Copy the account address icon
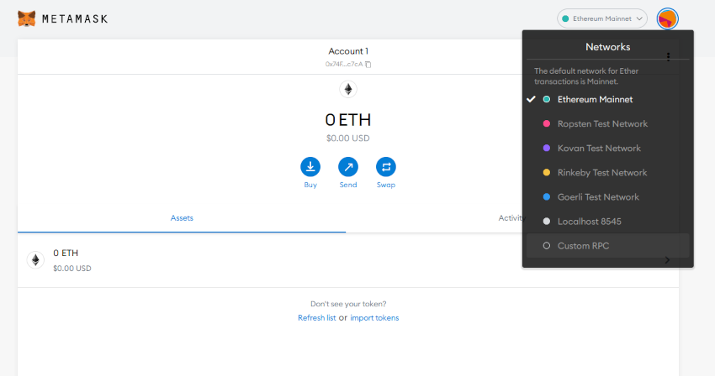This screenshot has height=376, width=715. pos(368,64)
